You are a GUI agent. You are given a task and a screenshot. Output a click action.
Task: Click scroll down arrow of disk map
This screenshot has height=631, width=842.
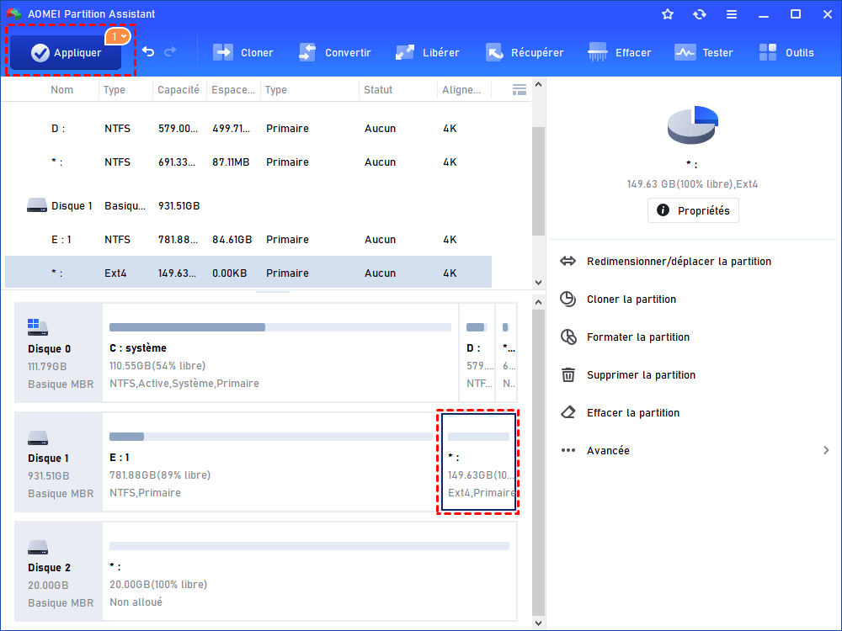[539, 623]
